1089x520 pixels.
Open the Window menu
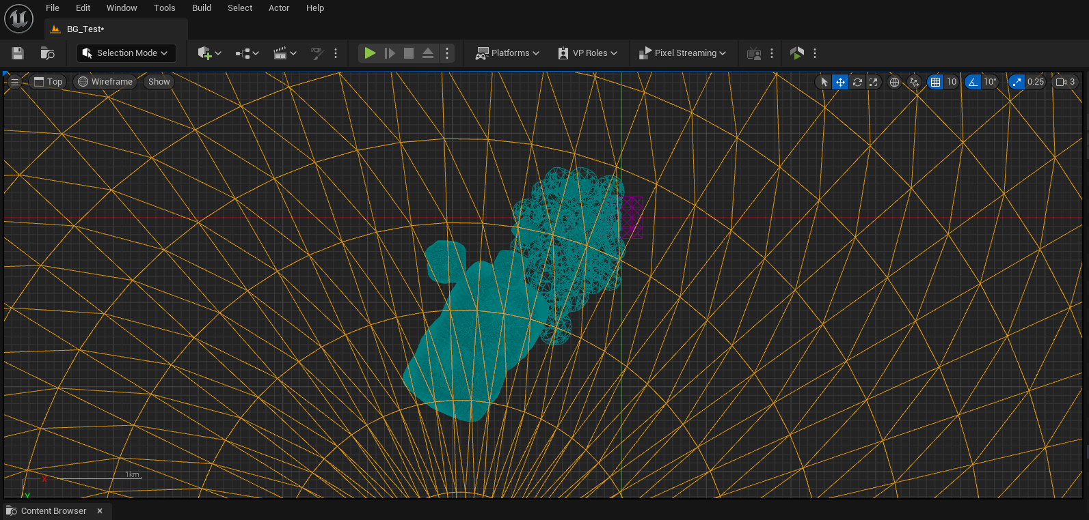click(x=122, y=8)
